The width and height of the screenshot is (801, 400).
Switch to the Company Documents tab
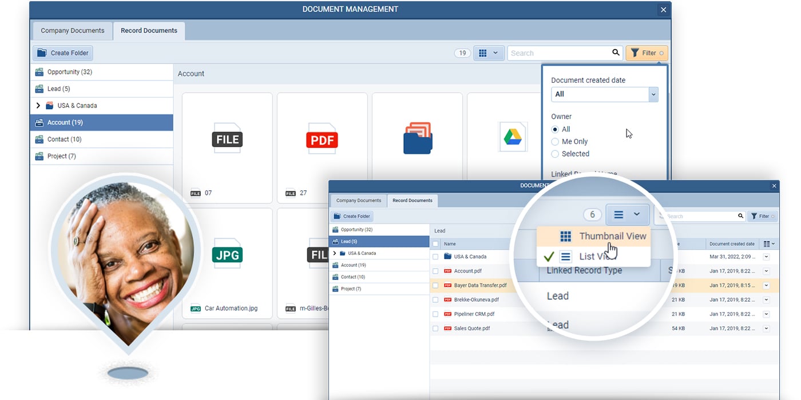coord(72,31)
